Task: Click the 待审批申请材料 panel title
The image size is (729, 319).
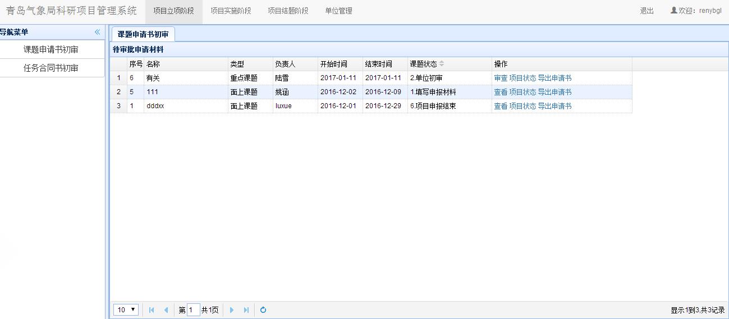Action: [x=138, y=49]
